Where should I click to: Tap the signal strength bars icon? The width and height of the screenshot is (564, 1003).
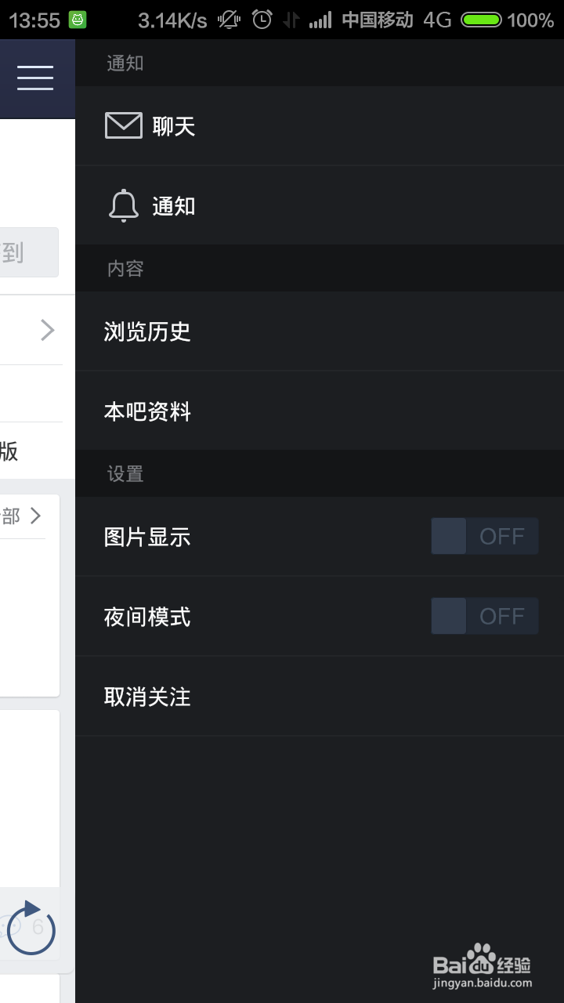[320, 20]
